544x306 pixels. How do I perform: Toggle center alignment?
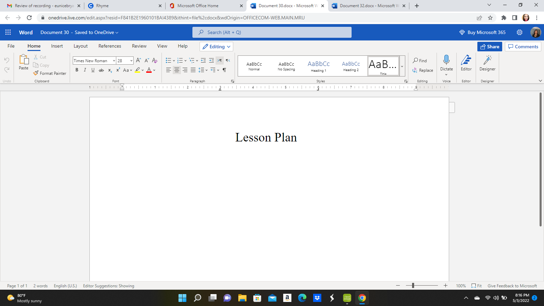(x=177, y=70)
